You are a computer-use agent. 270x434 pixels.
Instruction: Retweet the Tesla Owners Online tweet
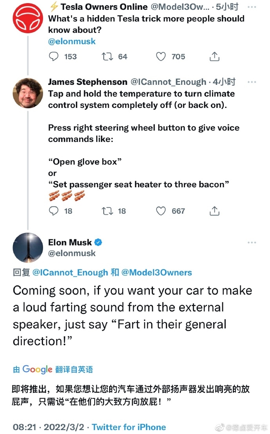pos(107,57)
